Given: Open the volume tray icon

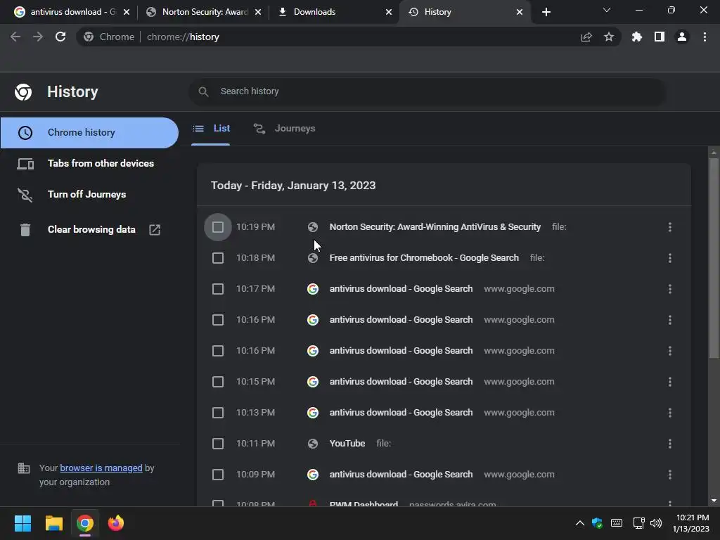Looking at the screenshot, I should click(656, 523).
